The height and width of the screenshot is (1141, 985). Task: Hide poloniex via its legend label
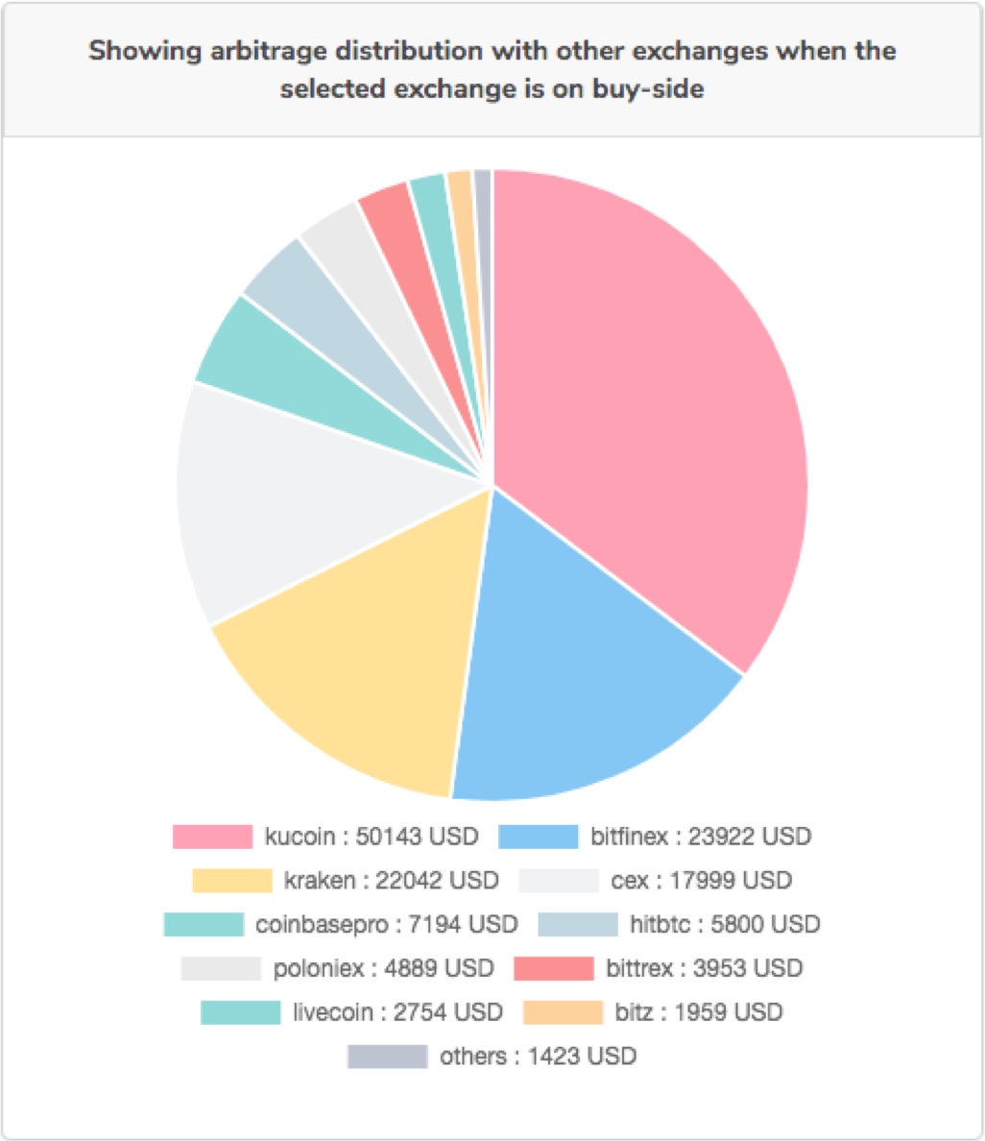pos(385,968)
